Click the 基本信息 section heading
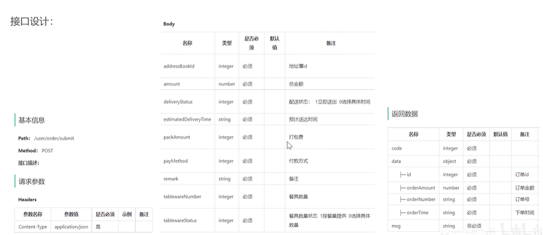543x235 pixels. tap(32, 120)
